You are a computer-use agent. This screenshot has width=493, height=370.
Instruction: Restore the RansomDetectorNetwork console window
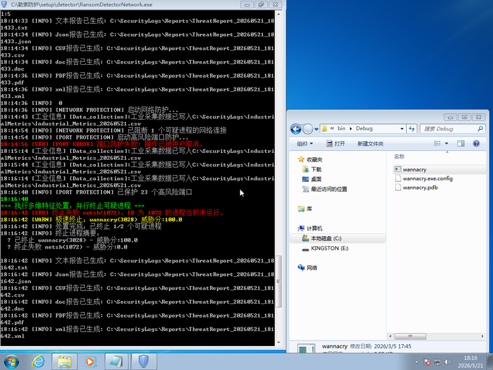coord(261,4)
